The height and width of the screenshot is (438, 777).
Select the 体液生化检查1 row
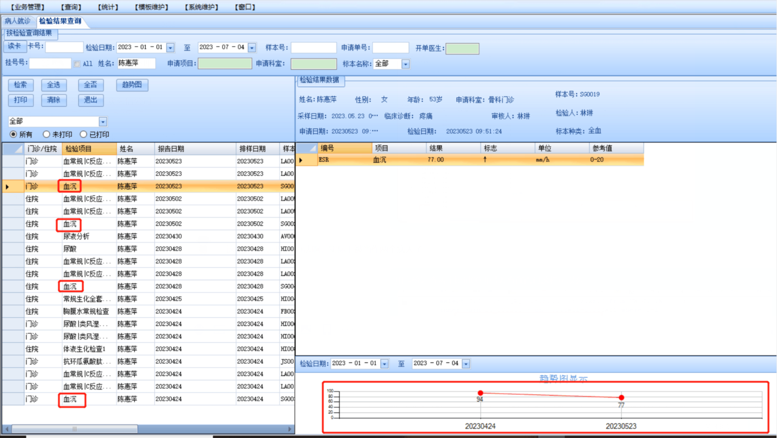148,349
